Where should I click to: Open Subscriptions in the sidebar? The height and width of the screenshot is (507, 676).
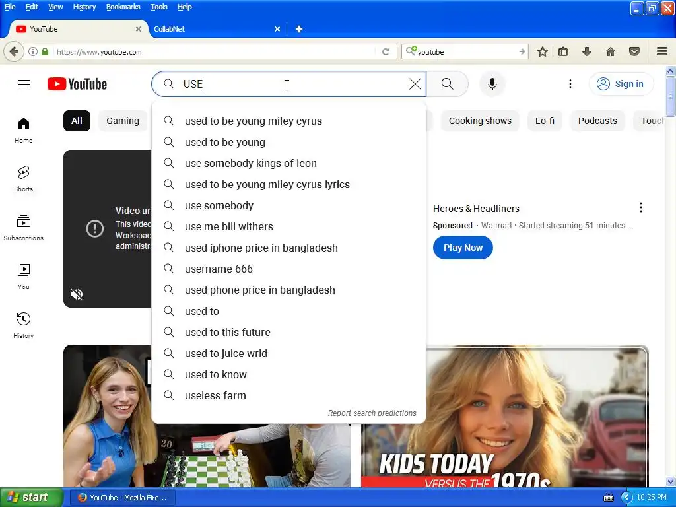click(23, 228)
